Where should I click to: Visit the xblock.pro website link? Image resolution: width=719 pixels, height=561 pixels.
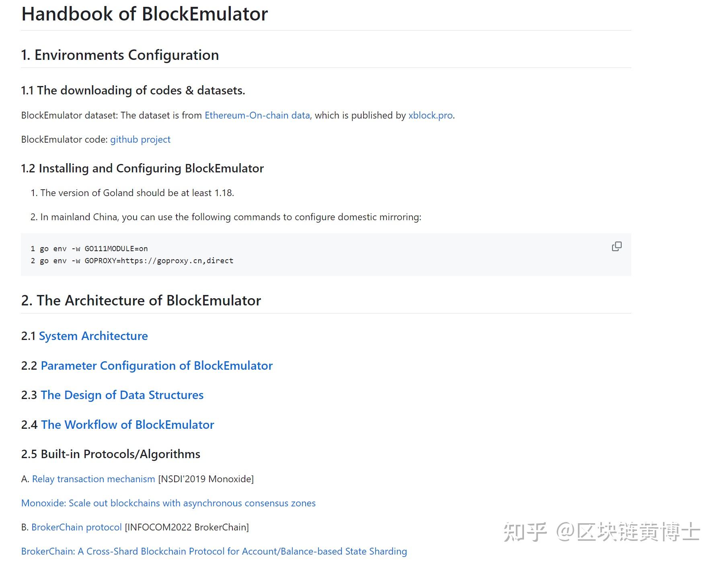pos(430,115)
